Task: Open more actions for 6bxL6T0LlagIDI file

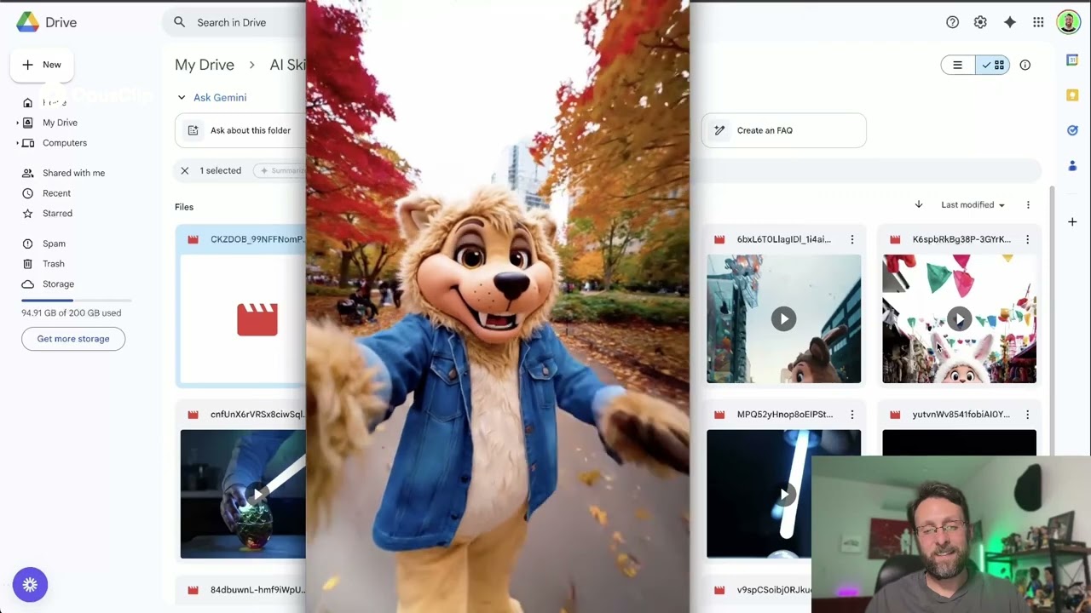Action: [851, 239]
